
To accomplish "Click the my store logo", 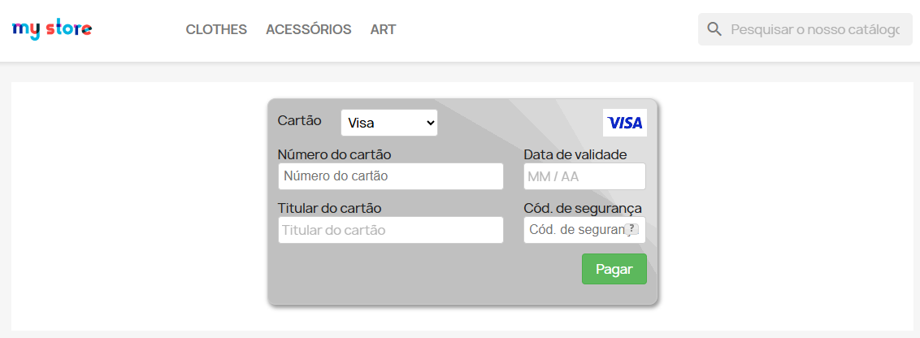I will [x=52, y=29].
